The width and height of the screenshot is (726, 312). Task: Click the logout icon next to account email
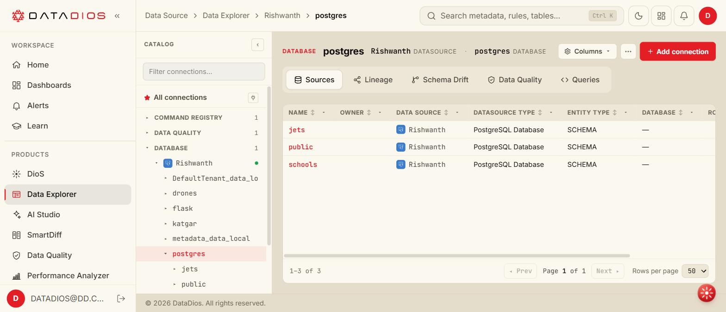point(121,299)
